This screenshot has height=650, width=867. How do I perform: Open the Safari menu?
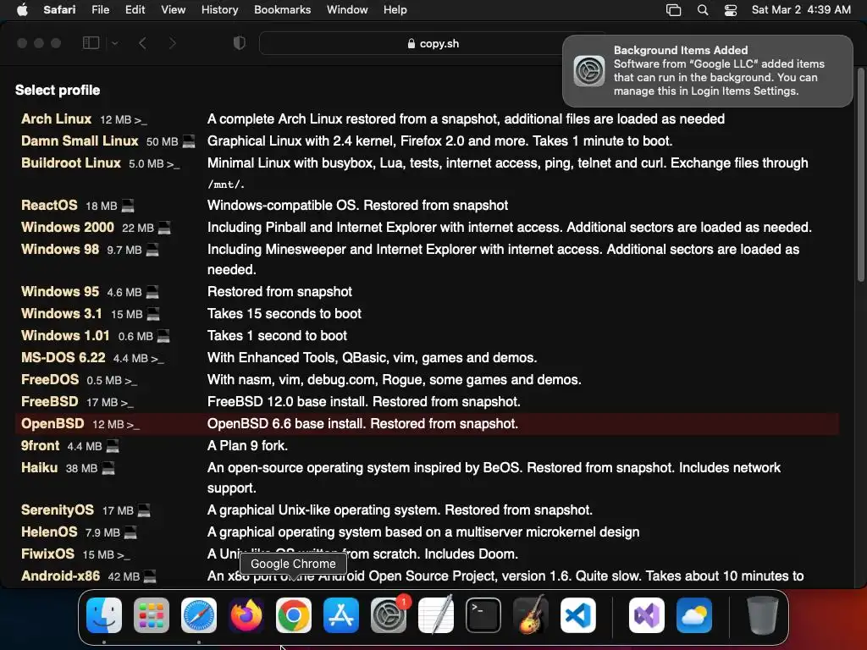[59, 9]
